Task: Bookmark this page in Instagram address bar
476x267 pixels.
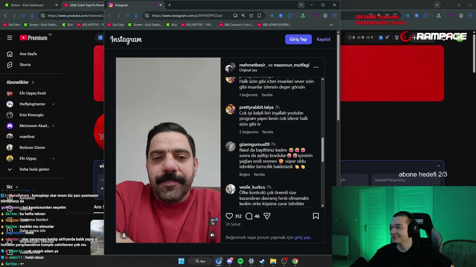Action: tap(259, 16)
